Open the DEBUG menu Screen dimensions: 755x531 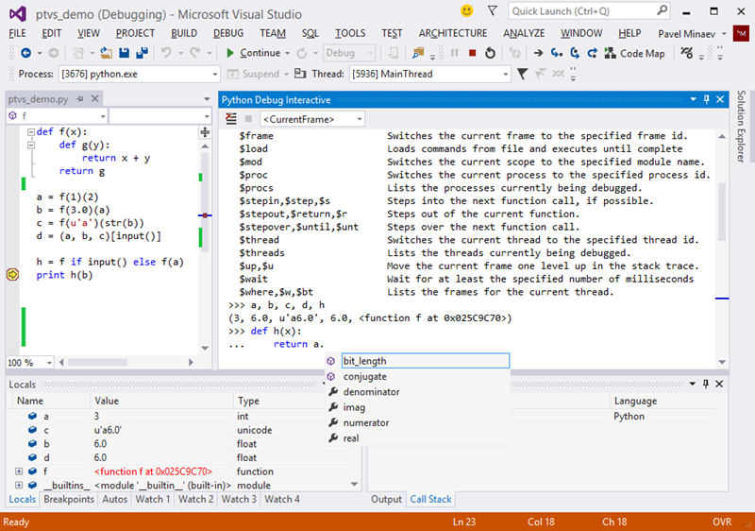[x=228, y=33]
